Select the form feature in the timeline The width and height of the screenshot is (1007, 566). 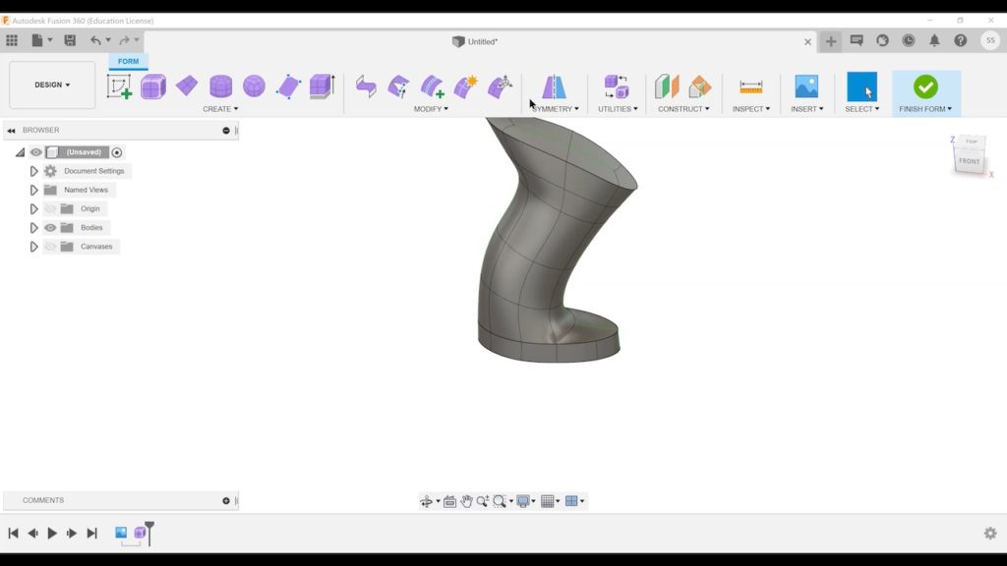[x=141, y=533]
